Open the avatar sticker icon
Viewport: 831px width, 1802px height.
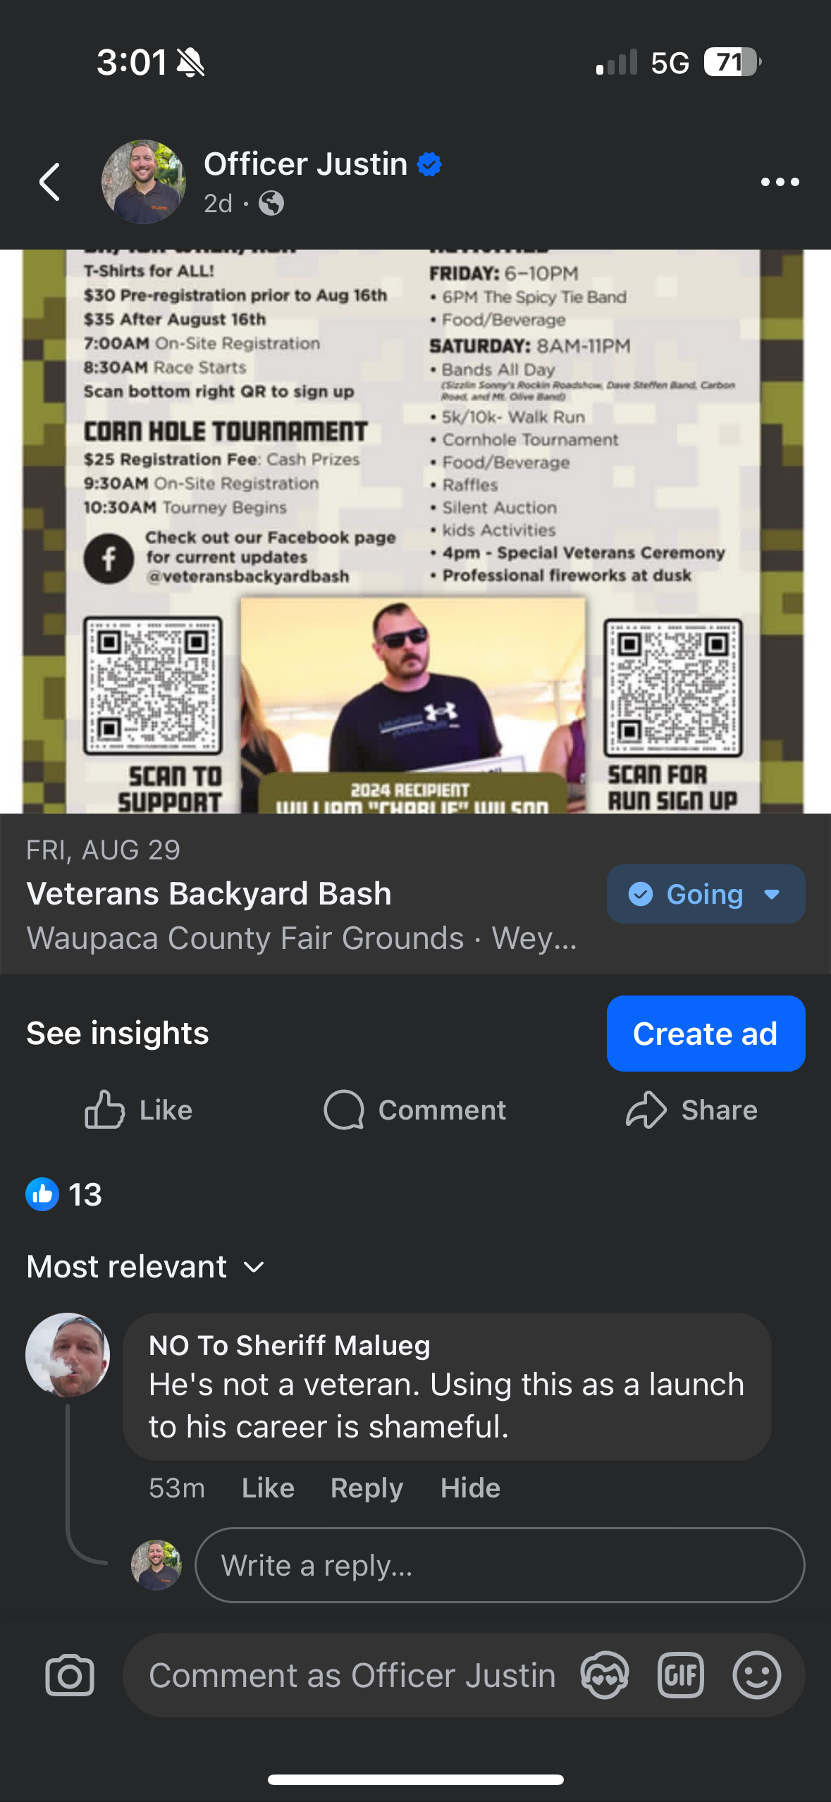(x=605, y=1675)
